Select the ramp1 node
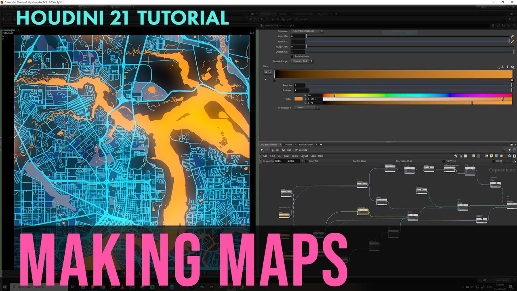Image resolution: width=517 pixels, height=291 pixels. (286, 193)
